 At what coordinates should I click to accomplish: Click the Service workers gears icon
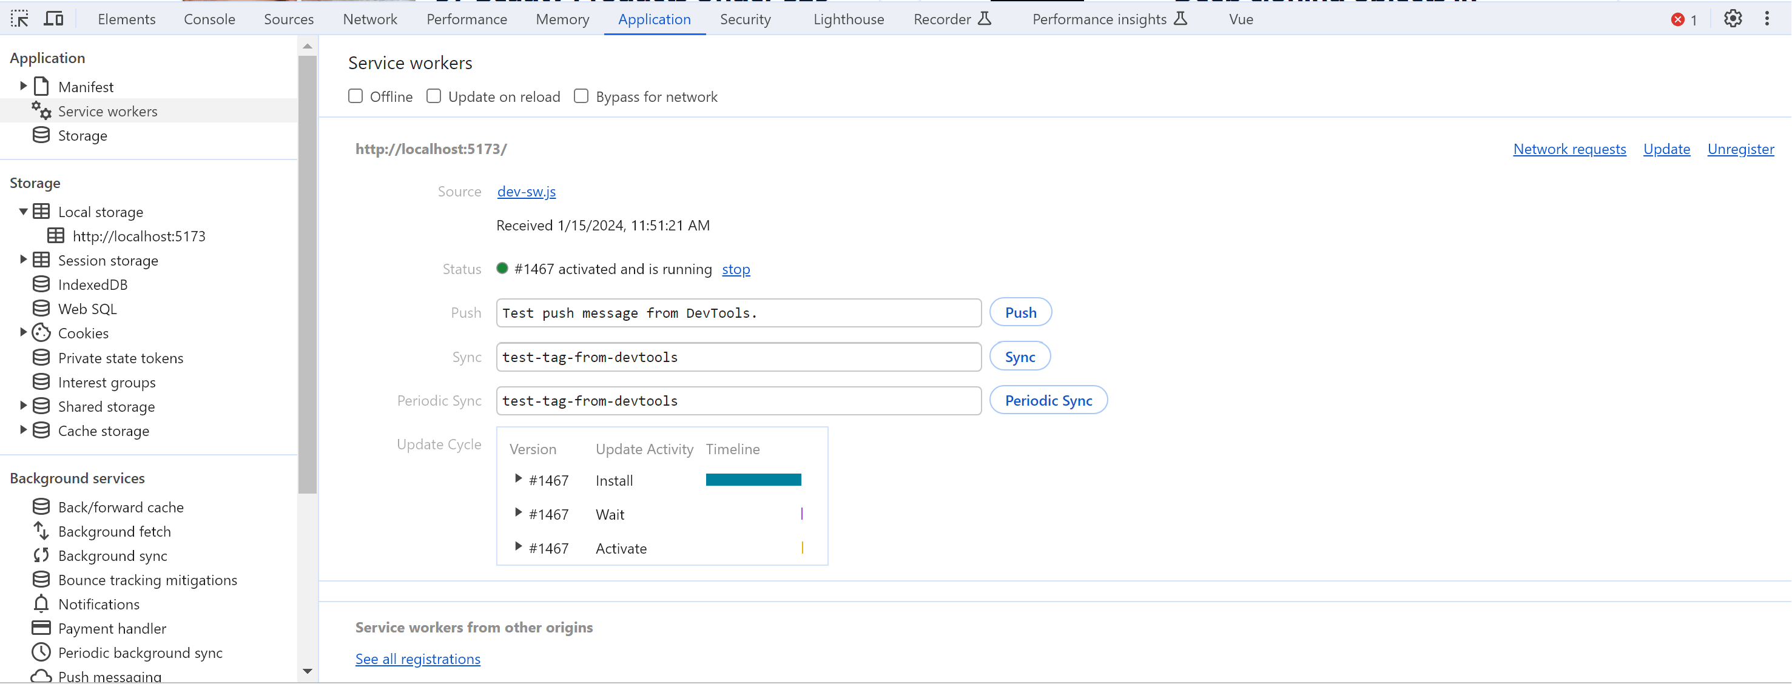click(x=42, y=110)
